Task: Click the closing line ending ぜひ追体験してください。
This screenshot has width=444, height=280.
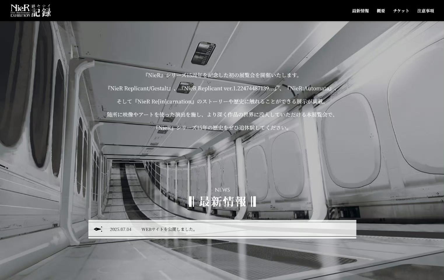Action: click(222, 128)
